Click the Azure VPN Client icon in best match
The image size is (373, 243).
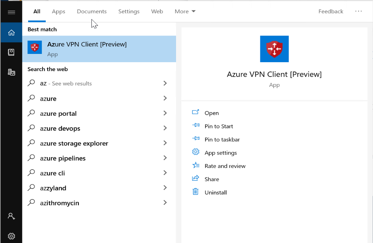[35, 47]
